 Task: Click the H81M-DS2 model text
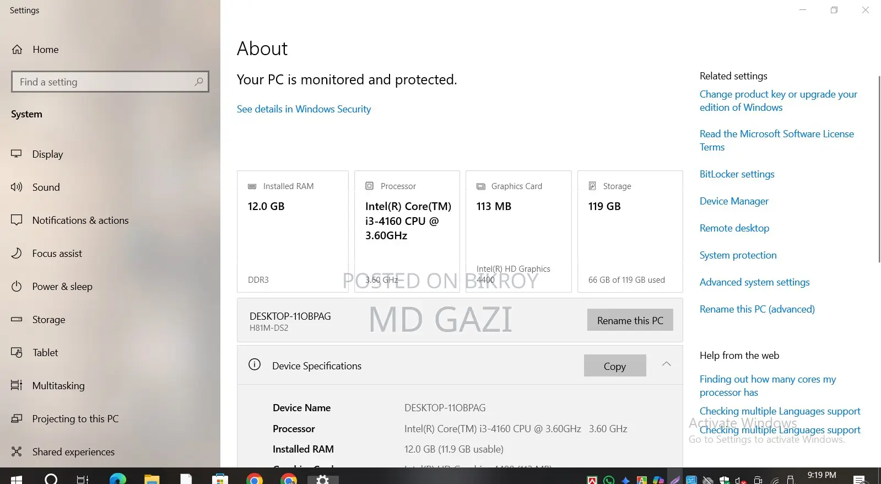pyautogui.click(x=269, y=328)
